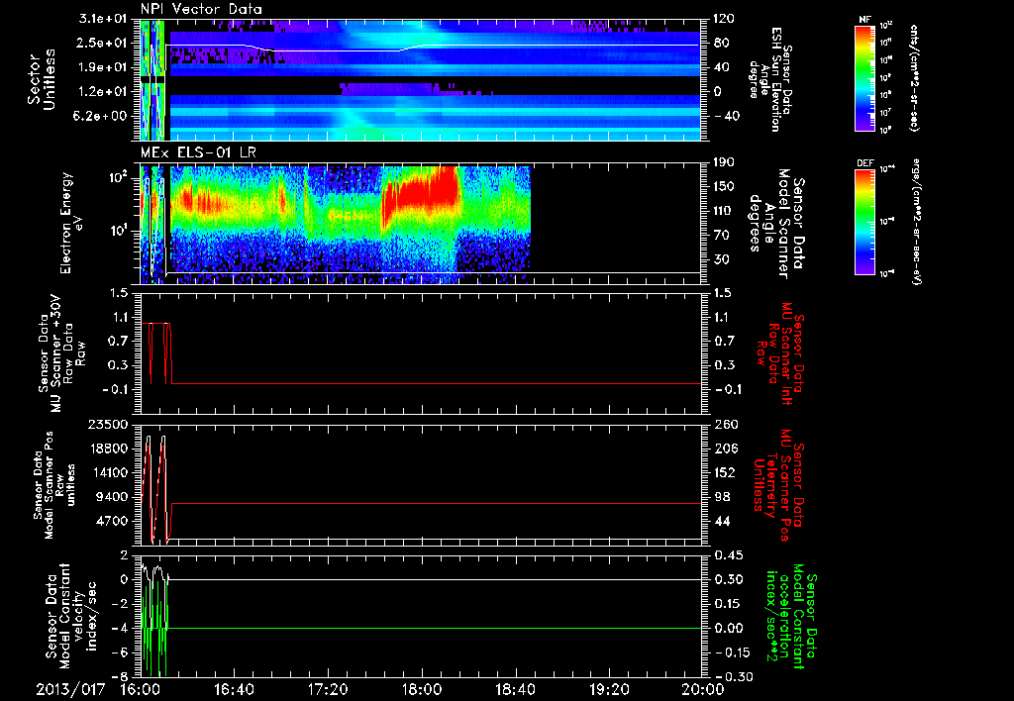Click the 17:20 time axis tick
This screenshot has height=701, width=1014.
tap(328, 689)
